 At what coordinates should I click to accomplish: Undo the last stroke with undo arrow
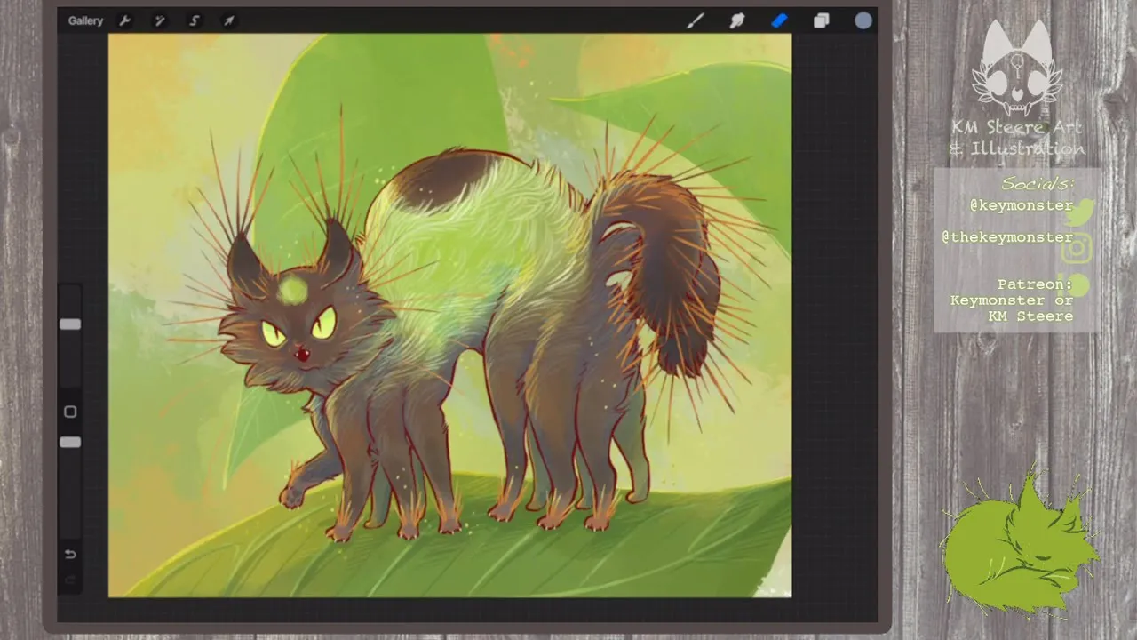click(x=70, y=554)
